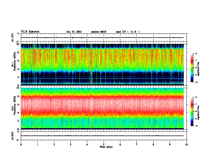Click time axis tick label "5"
The height and width of the screenshot is (162, 210).
(104, 145)
